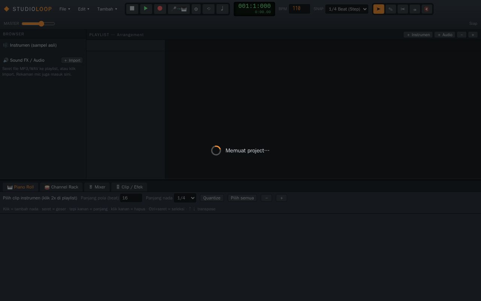Open the Clip / Efek tab
This screenshot has height=301, width=481.
[x=129, y=187]
